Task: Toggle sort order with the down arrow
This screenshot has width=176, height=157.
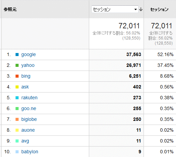Action: tap(141, 9)
